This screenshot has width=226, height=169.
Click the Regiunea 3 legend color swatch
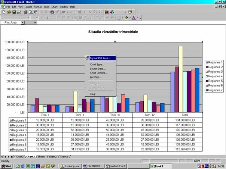(207, 71)
